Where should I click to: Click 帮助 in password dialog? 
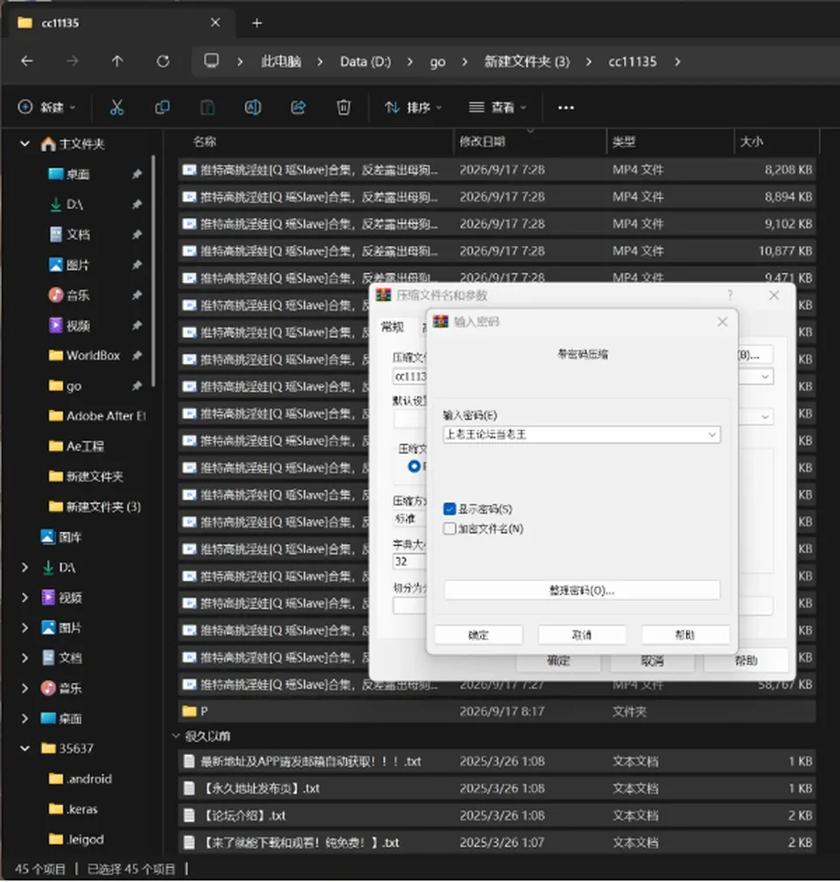(x=685, y=635)
